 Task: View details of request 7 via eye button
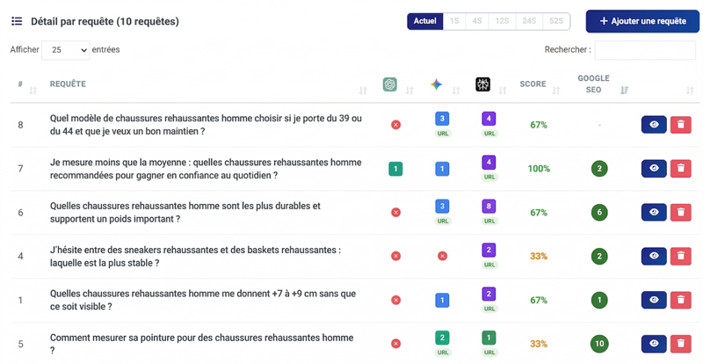(x=654, y=168)
